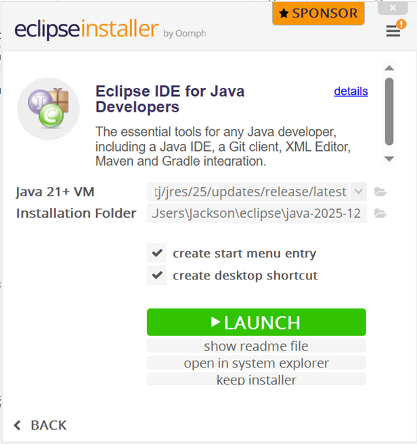Browse for Java VM folder icon
The width and height of the screenshot is (417, 444).
(380, 192)
